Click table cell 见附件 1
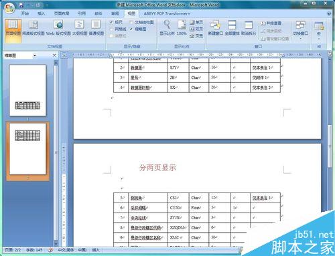The image size is (335, 256). point(265,78)
